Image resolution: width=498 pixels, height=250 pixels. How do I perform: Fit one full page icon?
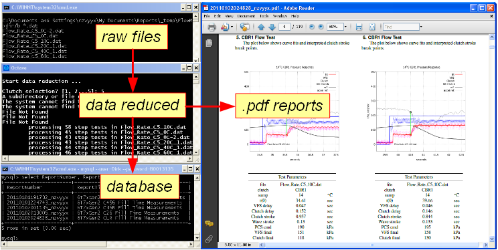coord(372,27)
